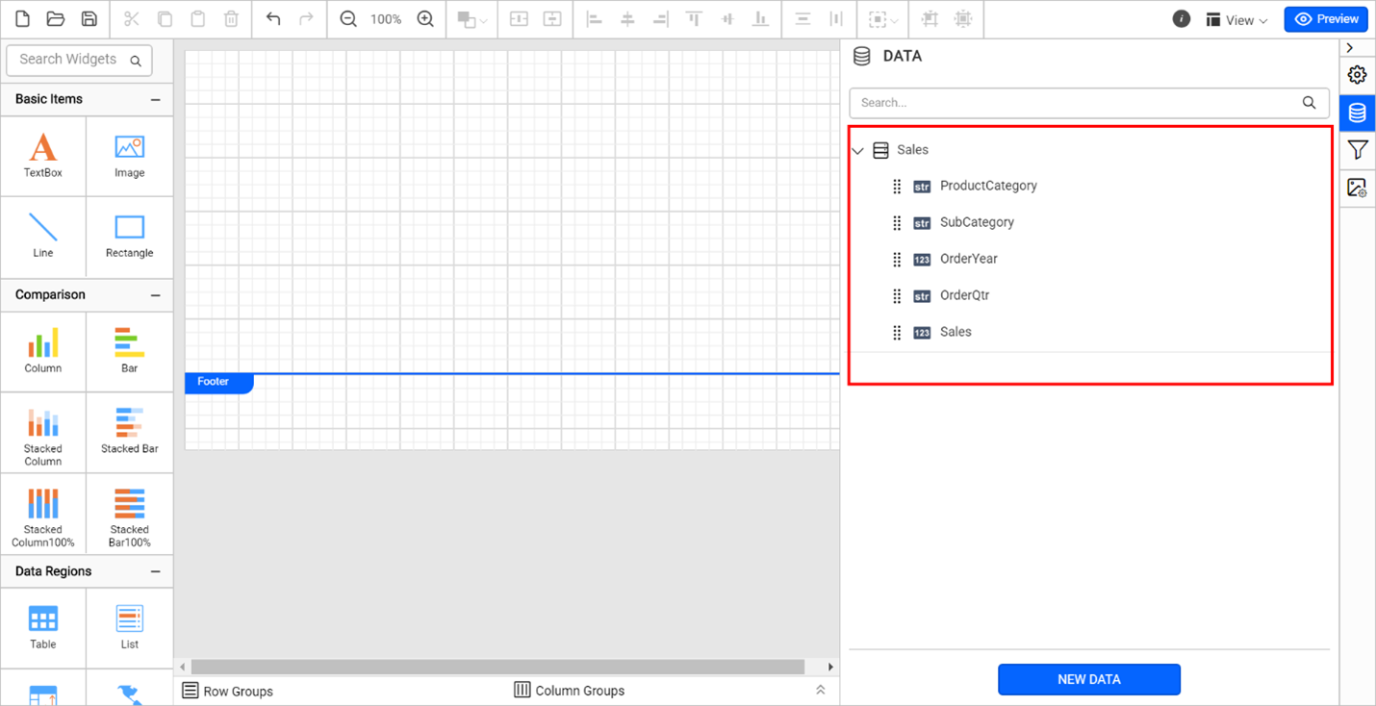Collapse the Data Regions section
Image resolution: width=1376 pixels, height=706 pixels.
pos(156,571)
